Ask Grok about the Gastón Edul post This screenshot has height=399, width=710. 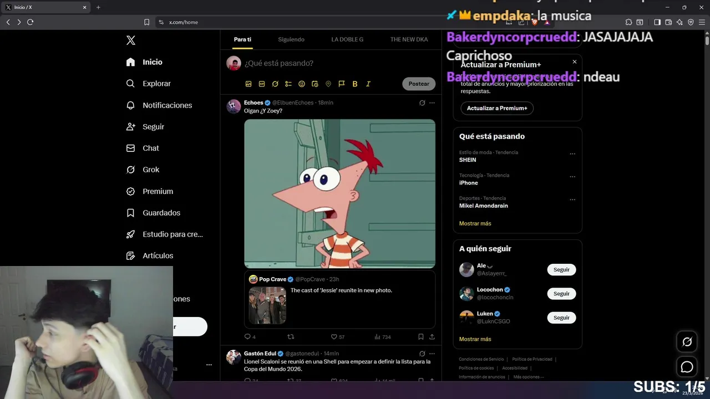pos(422,354)
